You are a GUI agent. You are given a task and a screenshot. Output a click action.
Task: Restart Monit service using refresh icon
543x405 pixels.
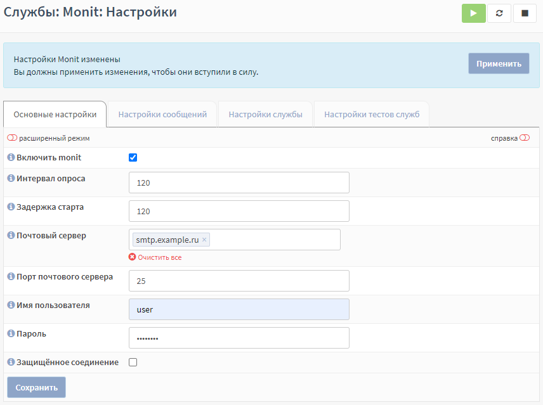click(499, 13)
